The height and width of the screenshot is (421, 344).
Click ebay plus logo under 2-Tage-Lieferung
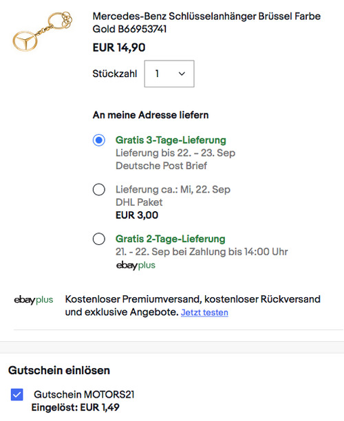click(136, 266)
